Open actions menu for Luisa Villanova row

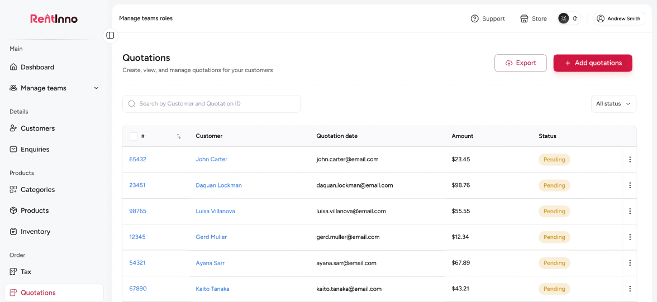click(x=630, y=211)
